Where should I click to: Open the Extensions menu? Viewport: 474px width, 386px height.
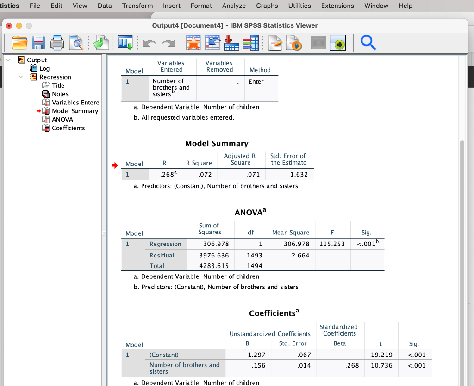(337, 6)
